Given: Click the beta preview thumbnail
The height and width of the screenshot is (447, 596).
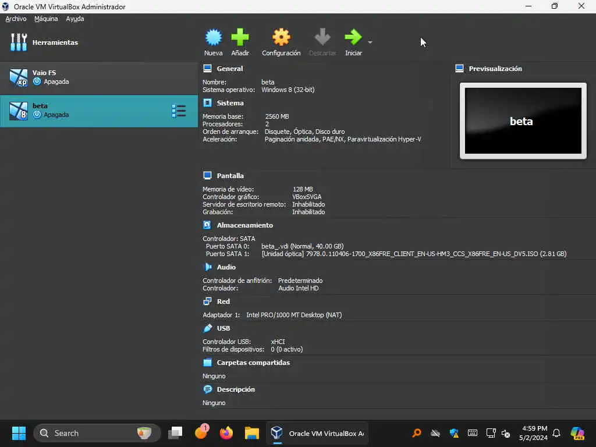Looking at the screenshot, I should pyautogui.click(x=523, y=120).
